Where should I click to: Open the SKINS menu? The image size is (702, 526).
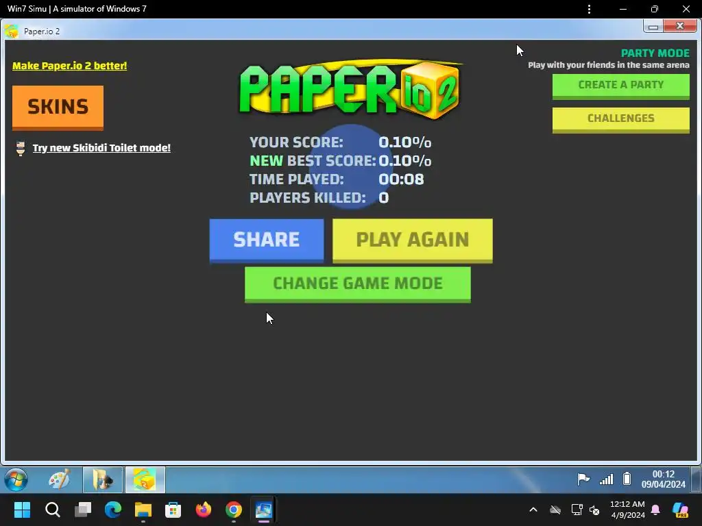(58, 108)
